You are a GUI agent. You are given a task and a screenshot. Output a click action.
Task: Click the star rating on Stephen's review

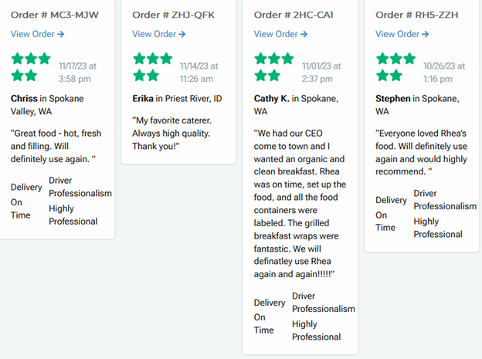[x=395, y=66]
